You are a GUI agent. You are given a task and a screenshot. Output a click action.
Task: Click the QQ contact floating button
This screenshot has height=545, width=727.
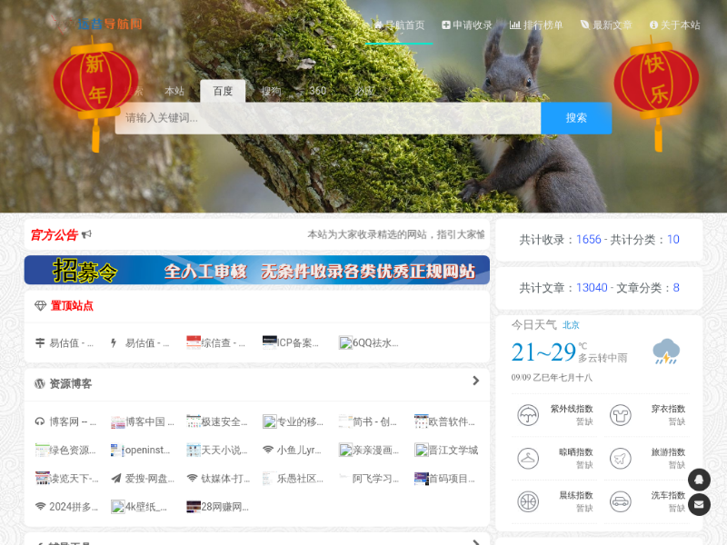699,480
